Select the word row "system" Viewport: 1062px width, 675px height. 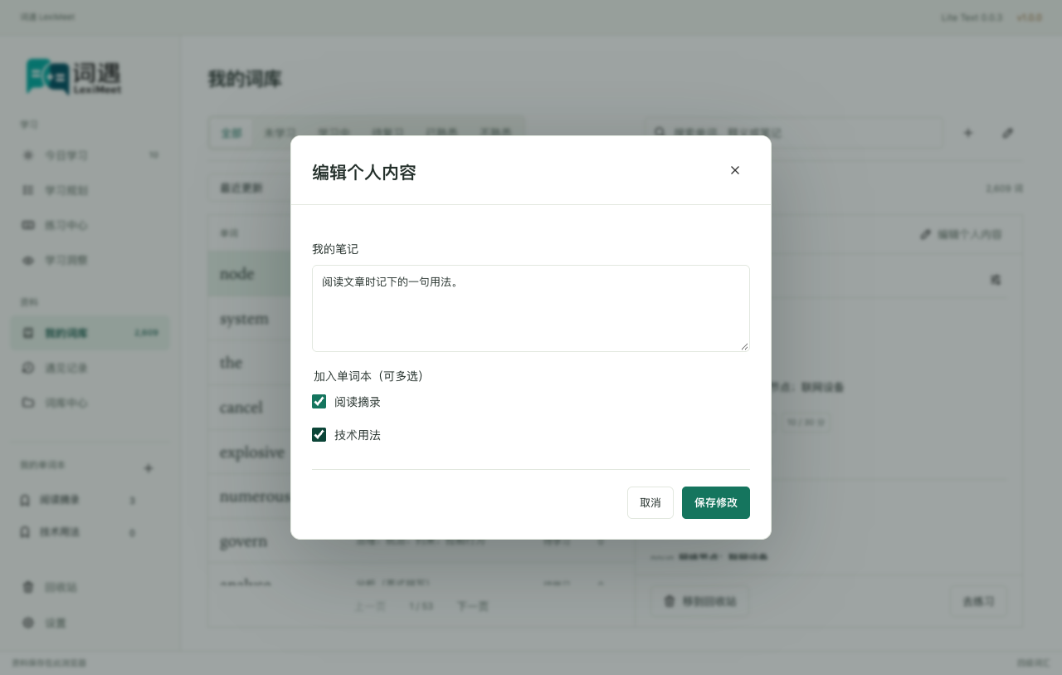pos(249,319)
